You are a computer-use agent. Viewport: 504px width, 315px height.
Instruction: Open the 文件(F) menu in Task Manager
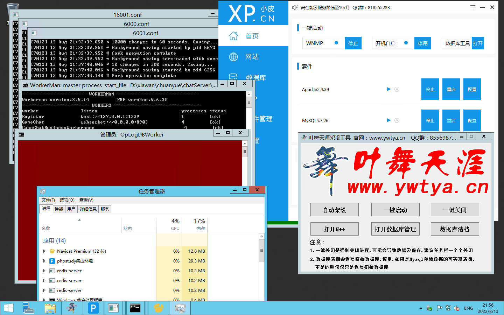point(48,200)
